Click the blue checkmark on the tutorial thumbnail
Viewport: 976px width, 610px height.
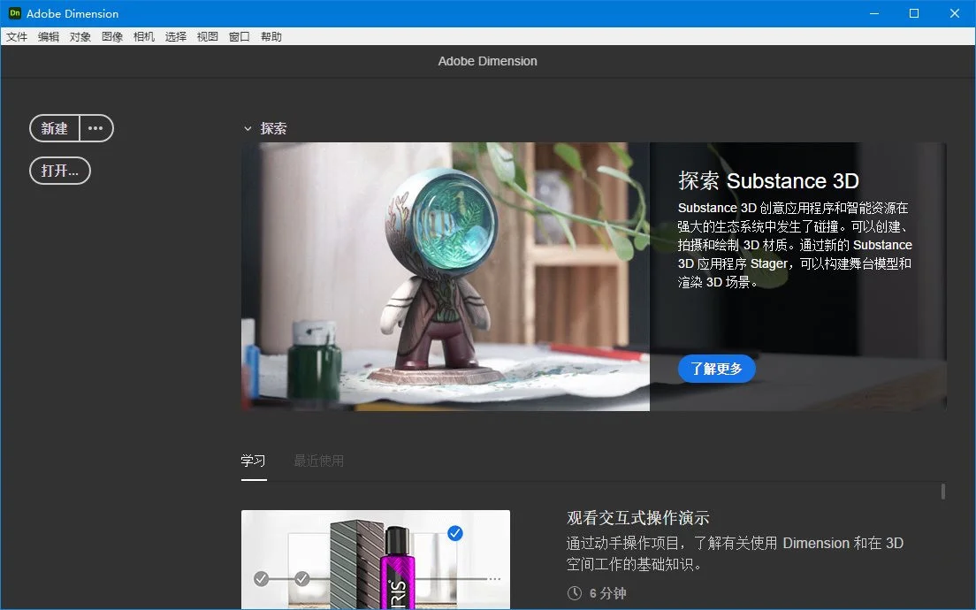click(454, 533)
